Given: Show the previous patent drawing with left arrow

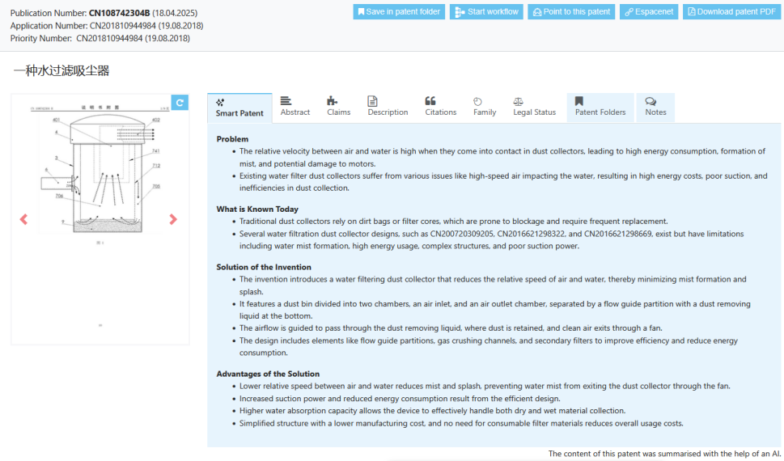Looking at the screenshot, I should (23, 219).
